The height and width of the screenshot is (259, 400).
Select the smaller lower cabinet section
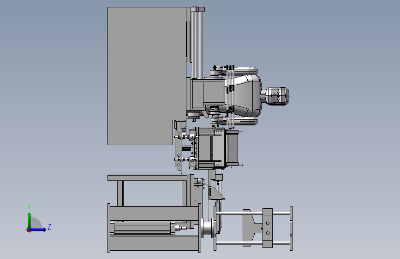tap(140, 133)
